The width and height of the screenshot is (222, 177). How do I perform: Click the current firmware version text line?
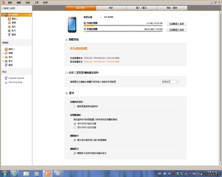click(x=95, y=58)
